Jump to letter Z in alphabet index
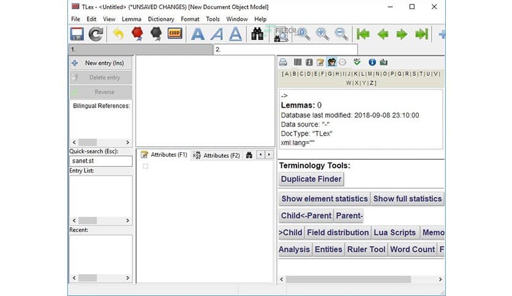This screenshot has width=512, height=296. 372,83
